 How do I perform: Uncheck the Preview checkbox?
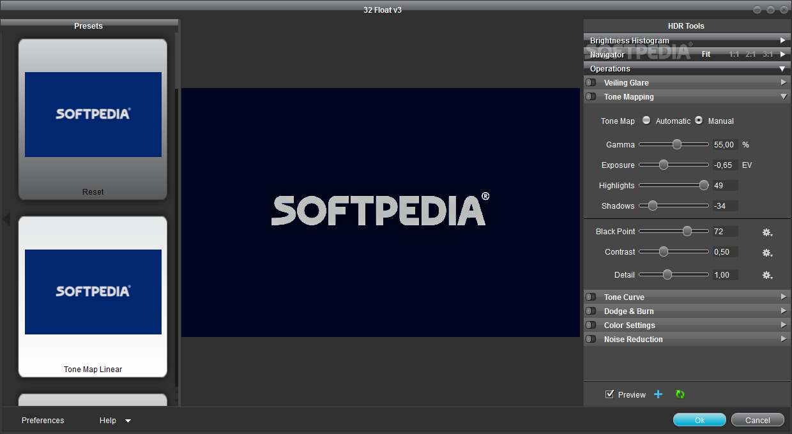609,394
